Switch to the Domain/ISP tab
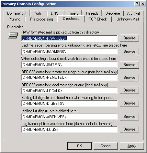Image resolution: width=147 pixels, height=153 pixels. tap(17, 13)
